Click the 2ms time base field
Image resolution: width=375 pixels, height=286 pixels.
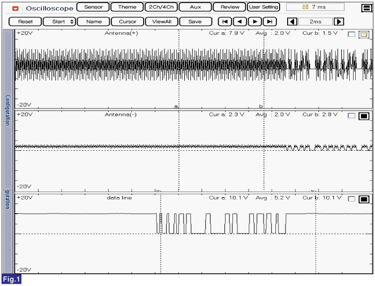tap(316, 22)
